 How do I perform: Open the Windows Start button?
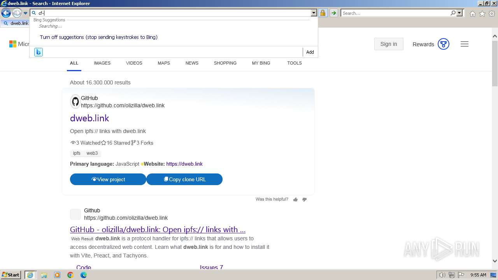point(11,275)
